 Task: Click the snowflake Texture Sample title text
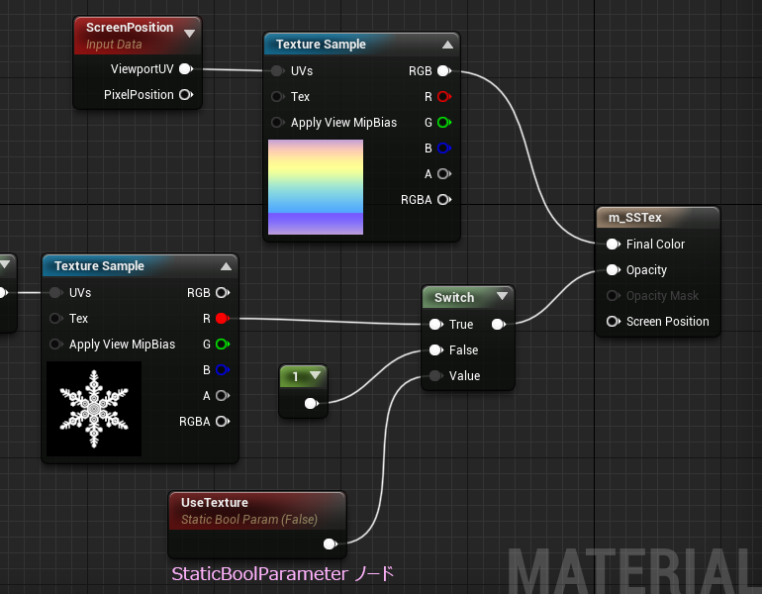pos(99,266)
